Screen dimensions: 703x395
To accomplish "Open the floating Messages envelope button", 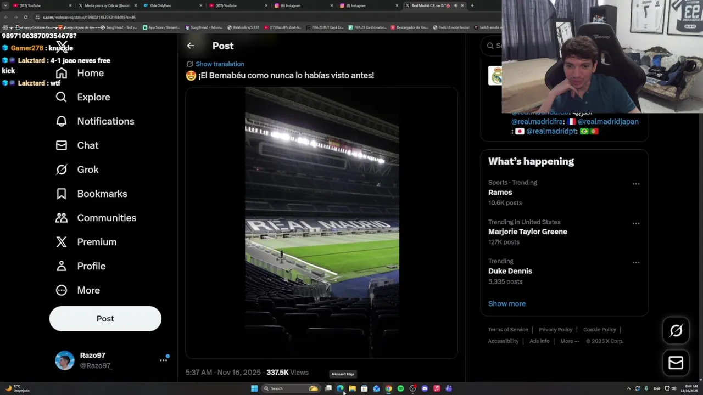I will pyautogui.click(x=676, y=363).
